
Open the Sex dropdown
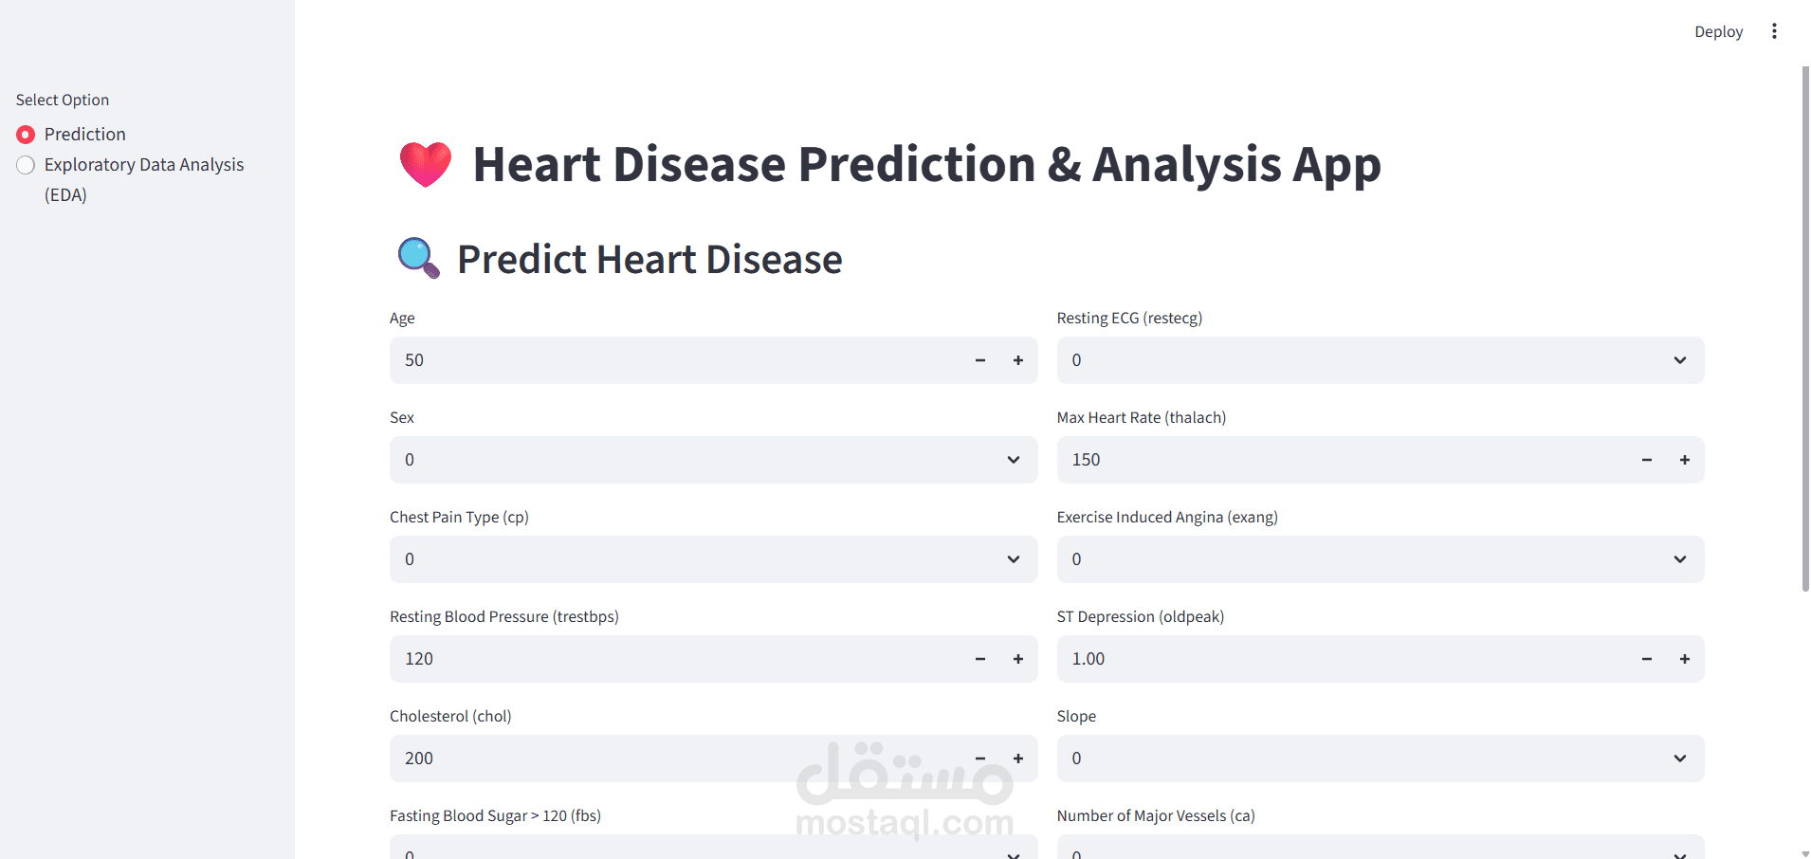(x=713, y=460)
